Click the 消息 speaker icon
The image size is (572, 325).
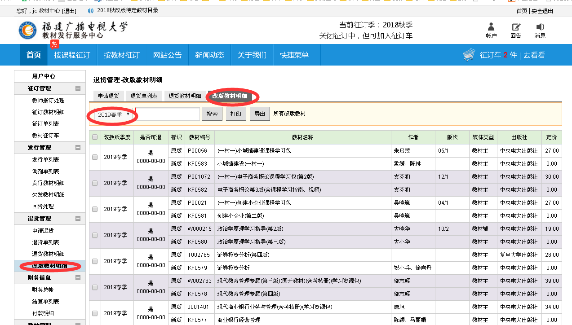coord(540,27)
